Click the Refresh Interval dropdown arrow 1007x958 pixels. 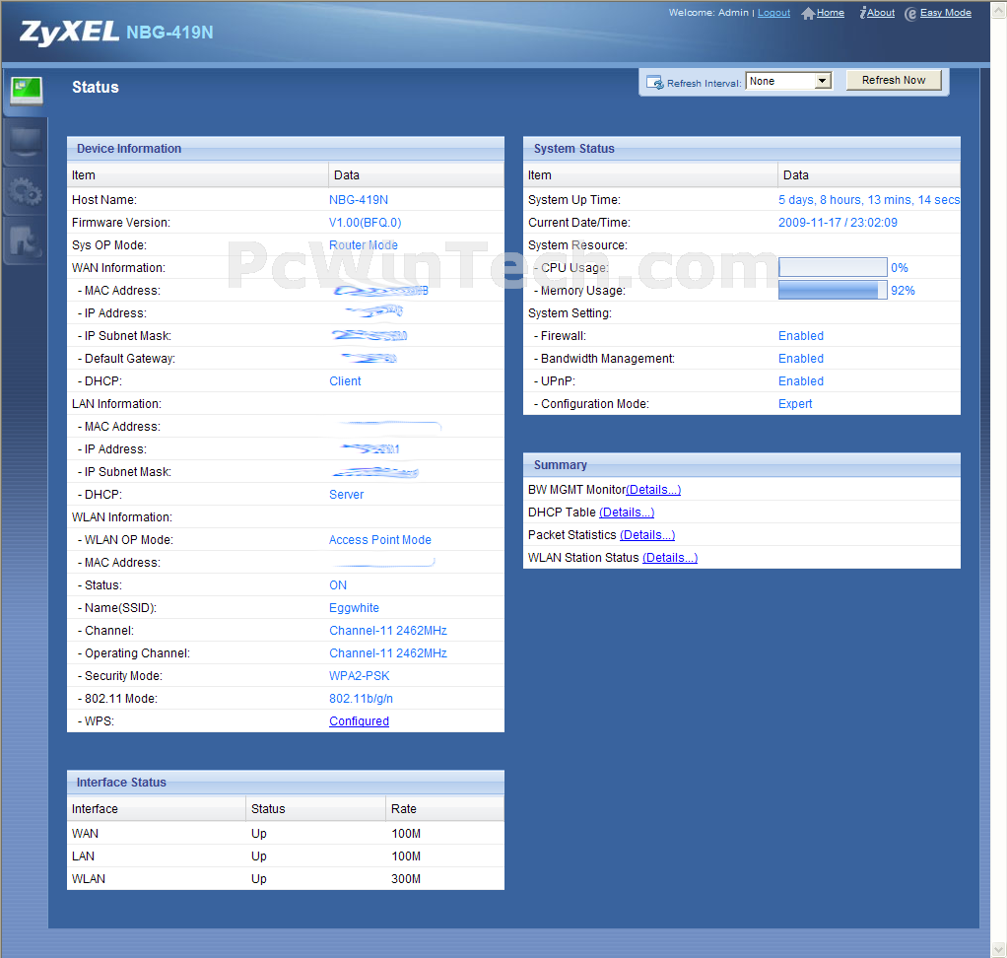823,81
